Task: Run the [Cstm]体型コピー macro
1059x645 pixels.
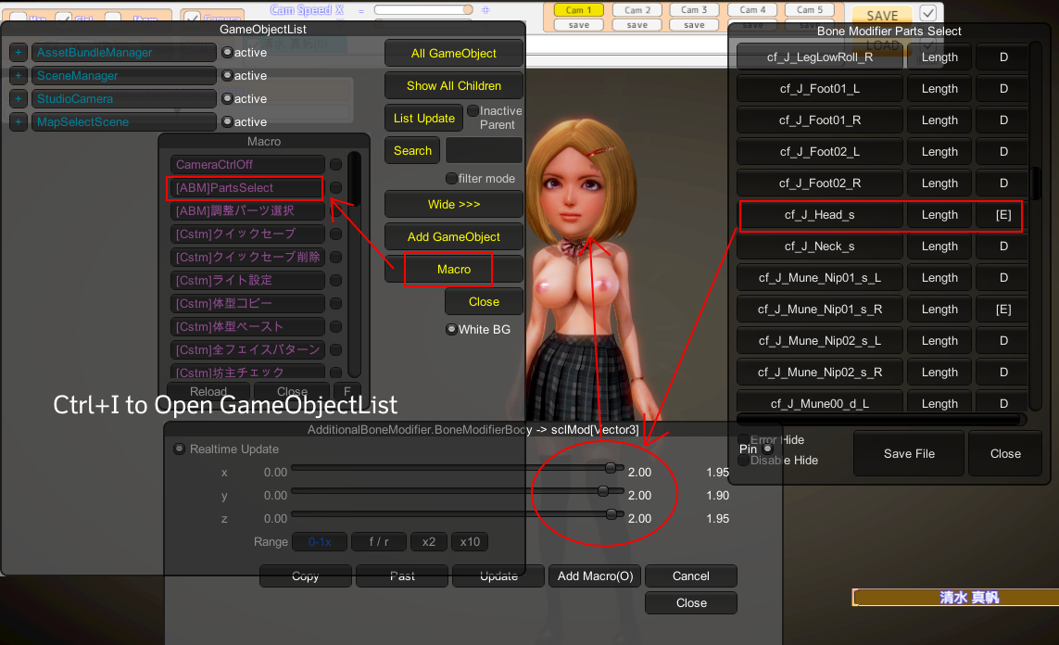Action: click(x=247, y=303)
